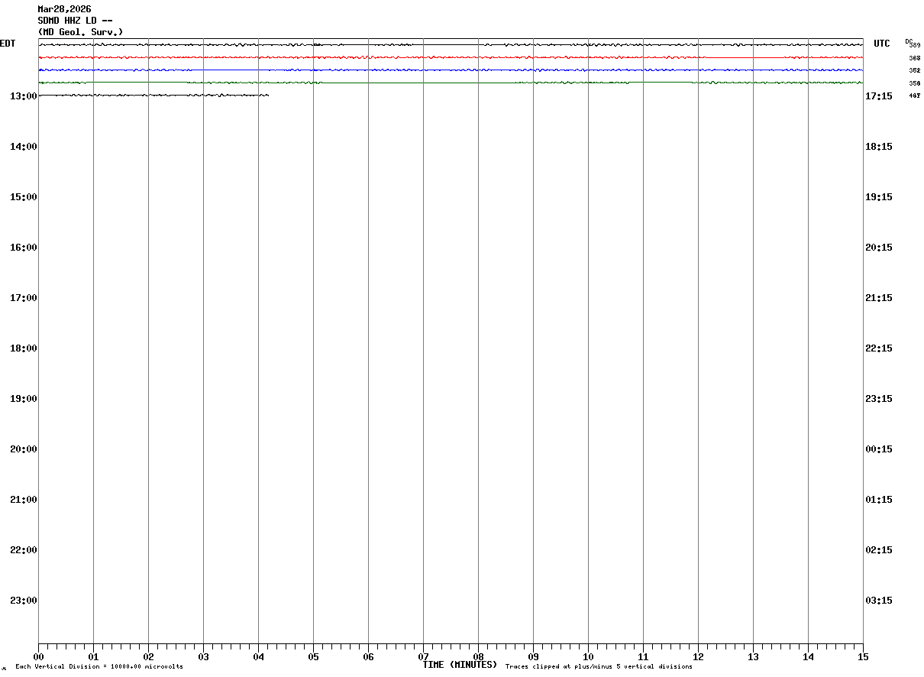The image size is (924, 677).
Task: Click minute "09" on the bottom time axis
Action: (533, 656)
